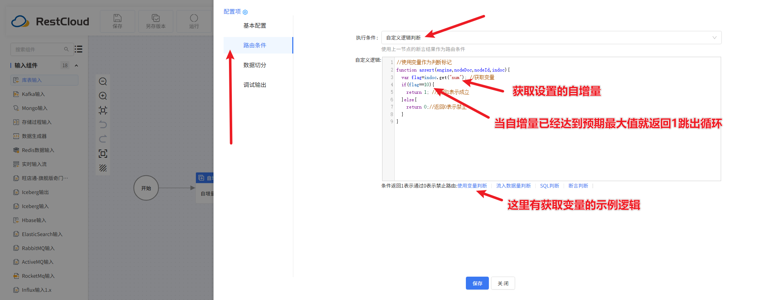761x300 pixels.
Task: Click the 流入数据量判断 example link
Action: (x=513, y=186)
